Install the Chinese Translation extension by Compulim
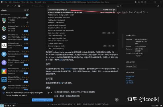Screen dimensions: 163x107 click(x=26, y=56)
